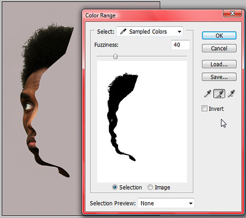Click OK to confirm color range
Viewport: 246px width, 218px height.
click(219, 36)
